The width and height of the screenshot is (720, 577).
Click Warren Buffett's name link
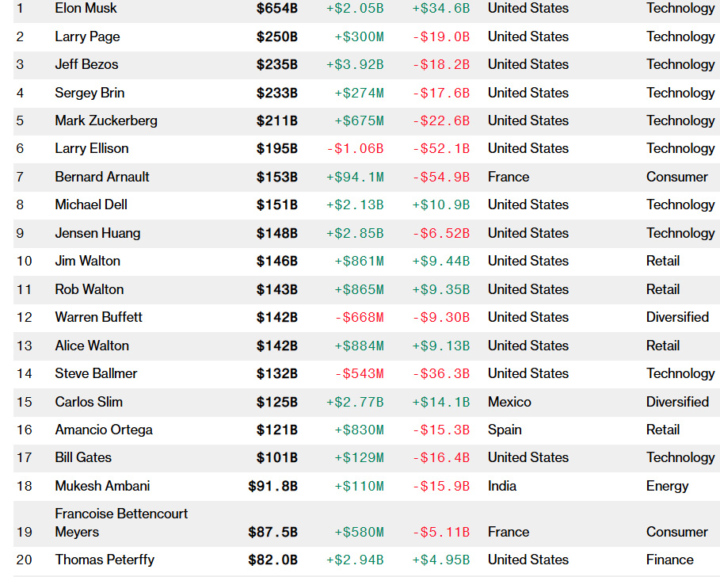(x=98, y=317)
